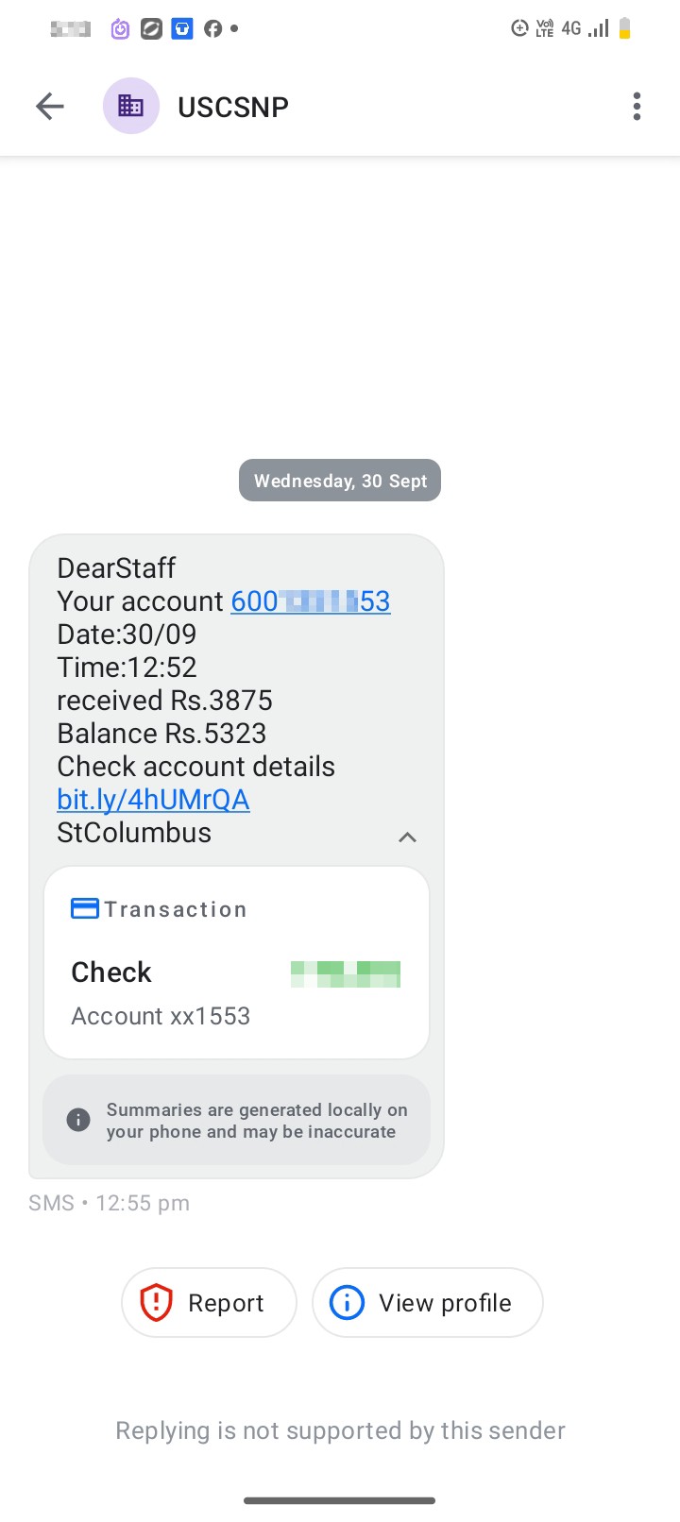Open the three-dot overflow menu
680x1522 pixels.
(637, 107)
